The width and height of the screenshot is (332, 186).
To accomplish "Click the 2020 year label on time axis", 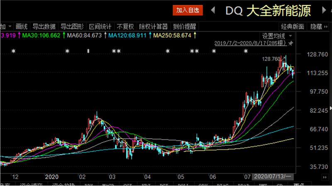I will pyautogui.click(x=51, y=177).
